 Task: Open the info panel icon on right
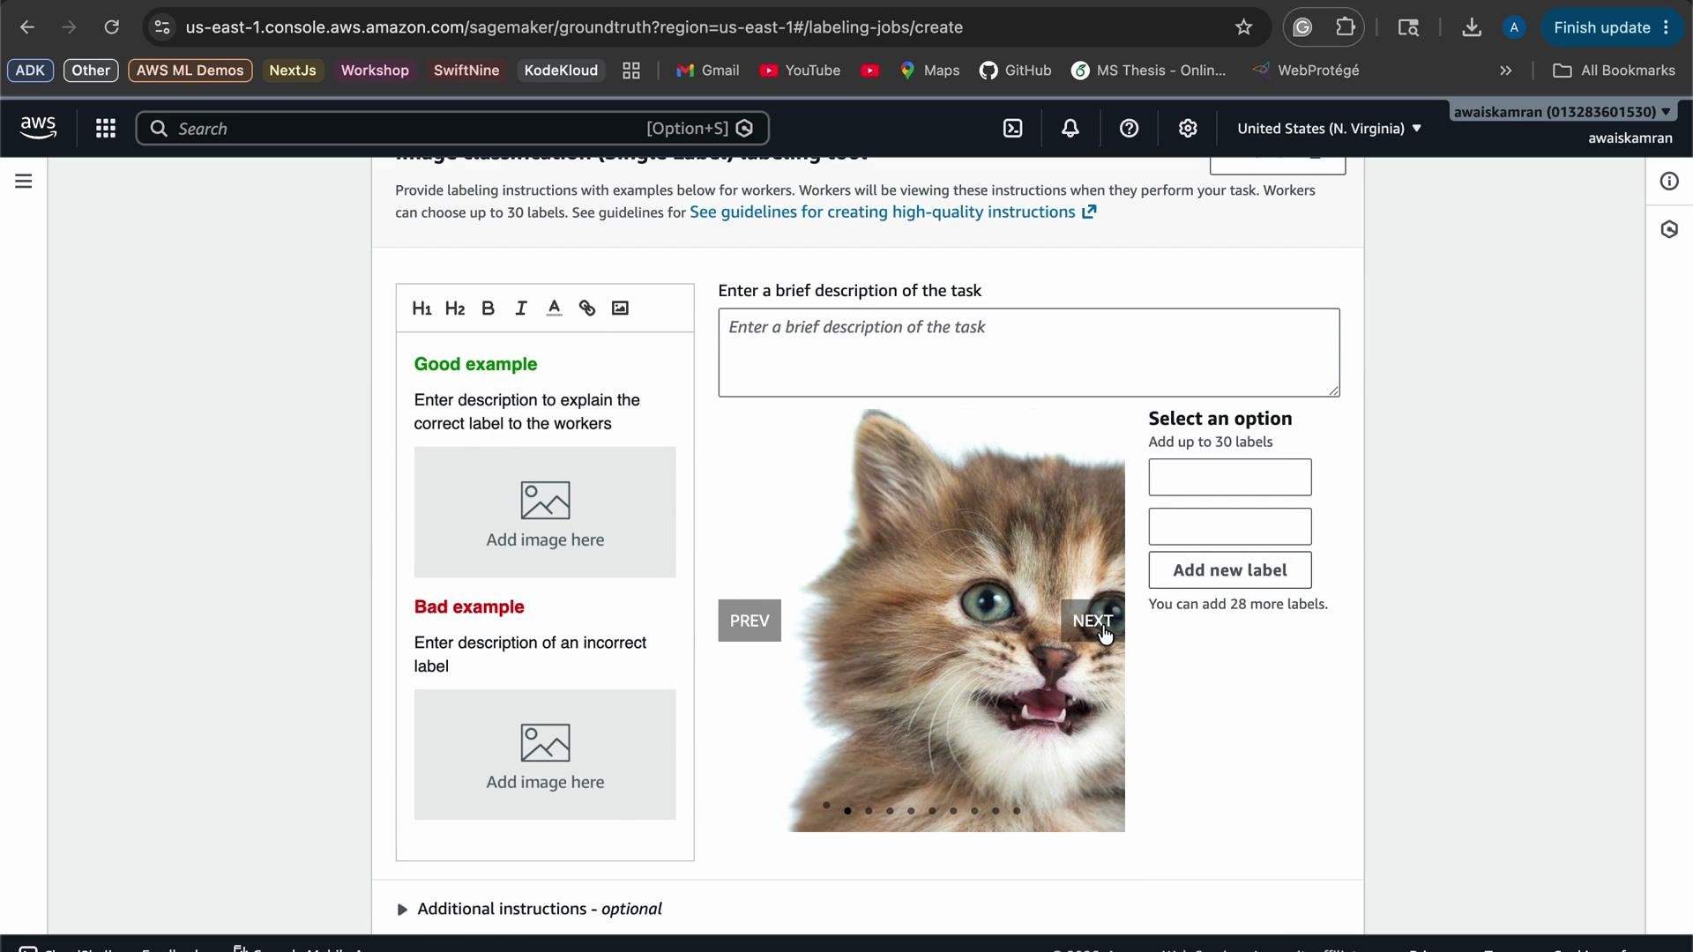tap(1669, 182)
